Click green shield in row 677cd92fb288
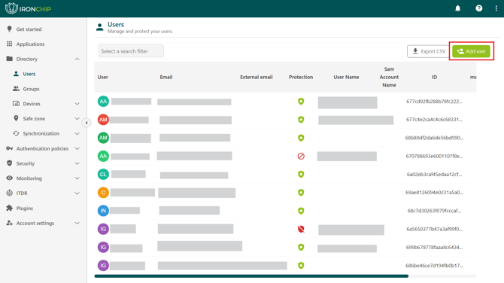The image size is (504, 283). (x=301, y=102)
